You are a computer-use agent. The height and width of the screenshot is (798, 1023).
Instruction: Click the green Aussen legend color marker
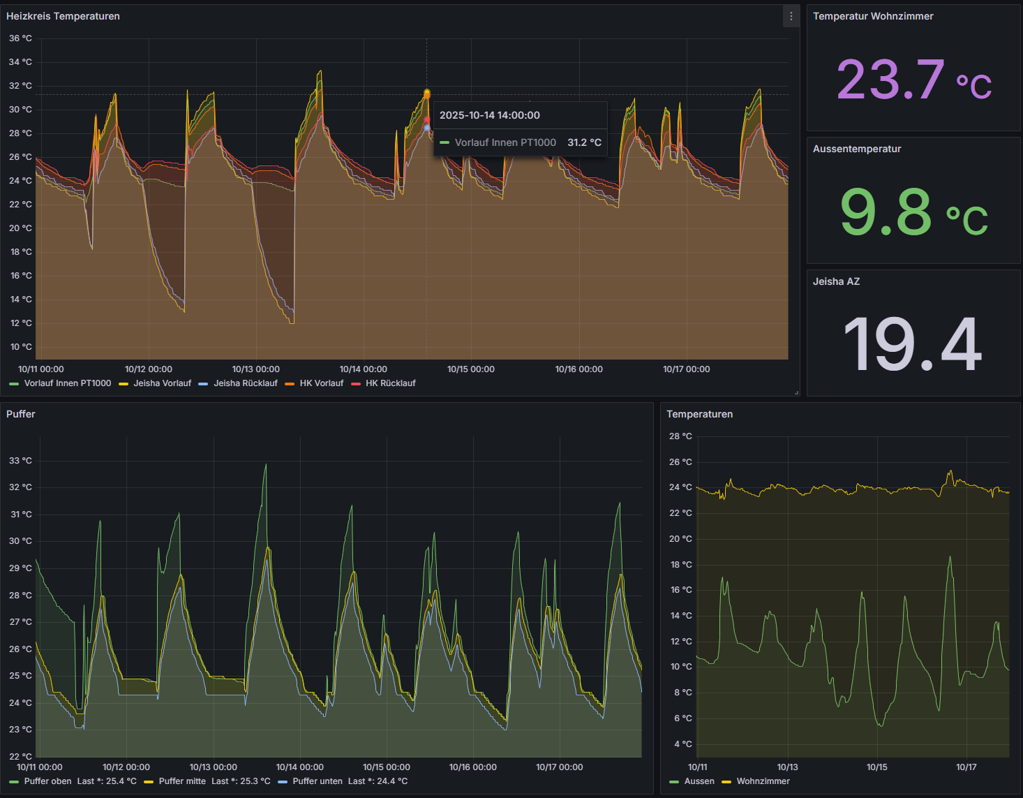click(x=674, y=781)
